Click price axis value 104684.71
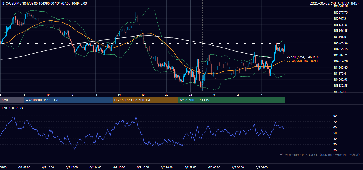The image size is (363, 170). click(x=341, y=55)
